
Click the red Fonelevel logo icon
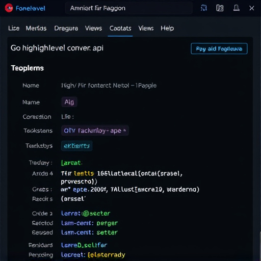[9, 8]
